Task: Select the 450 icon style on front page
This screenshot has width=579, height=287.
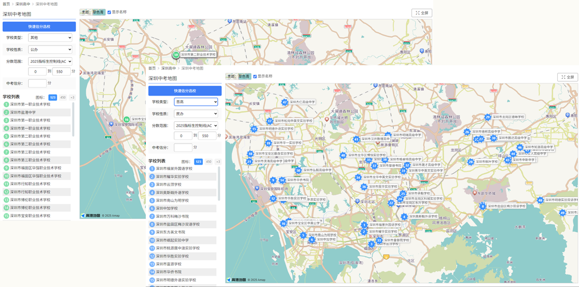Action: pyautogui.click(x=209, y=161)
